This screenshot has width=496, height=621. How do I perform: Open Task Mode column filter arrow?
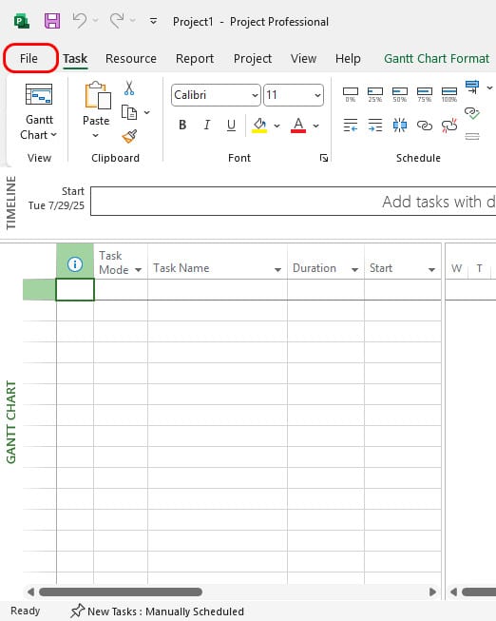click(x=138, y=270)
